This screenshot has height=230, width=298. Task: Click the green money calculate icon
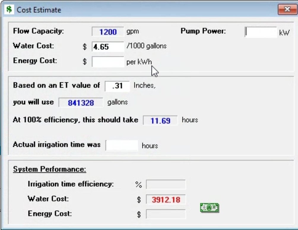[x=210, y=207]
